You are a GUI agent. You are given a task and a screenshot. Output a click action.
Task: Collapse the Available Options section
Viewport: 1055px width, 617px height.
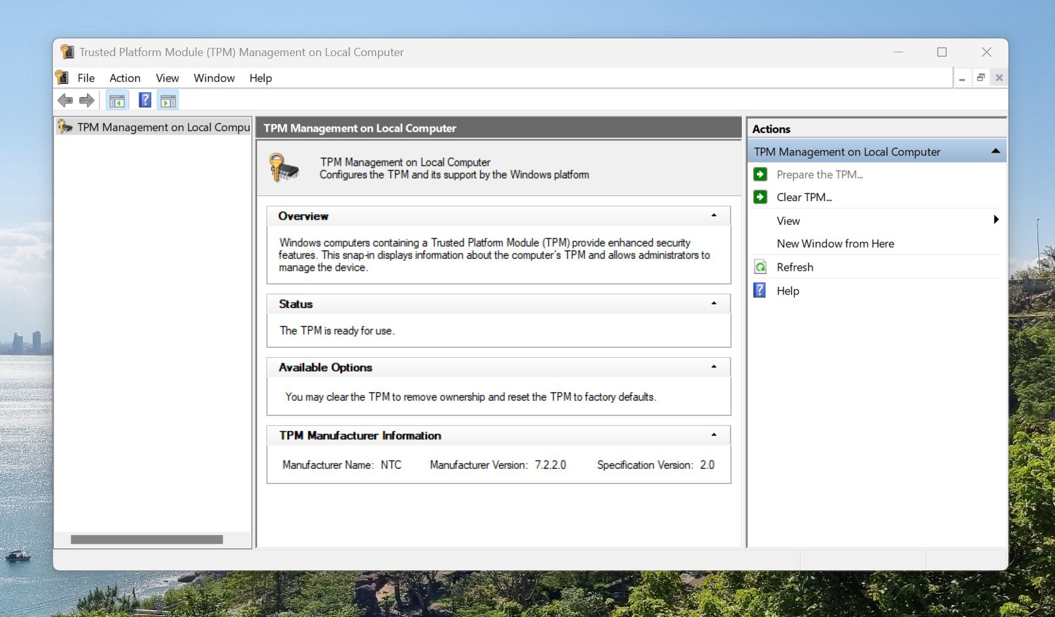click(x=714, y=367)
